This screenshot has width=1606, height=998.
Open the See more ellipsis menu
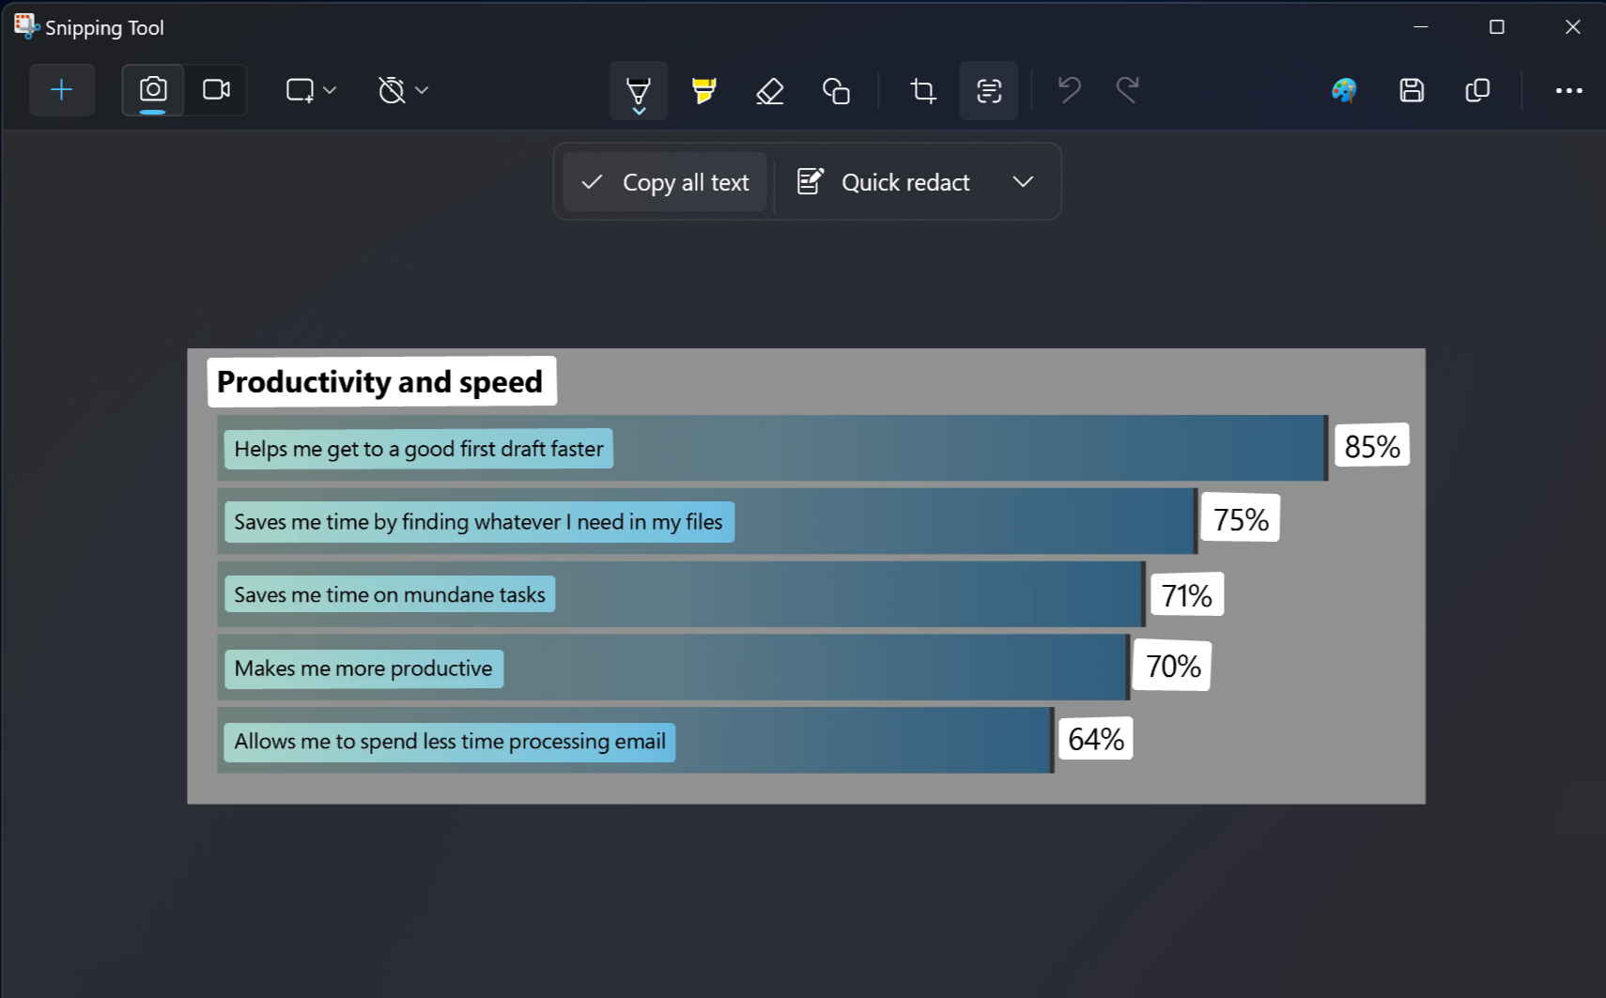click(1568, 90)
